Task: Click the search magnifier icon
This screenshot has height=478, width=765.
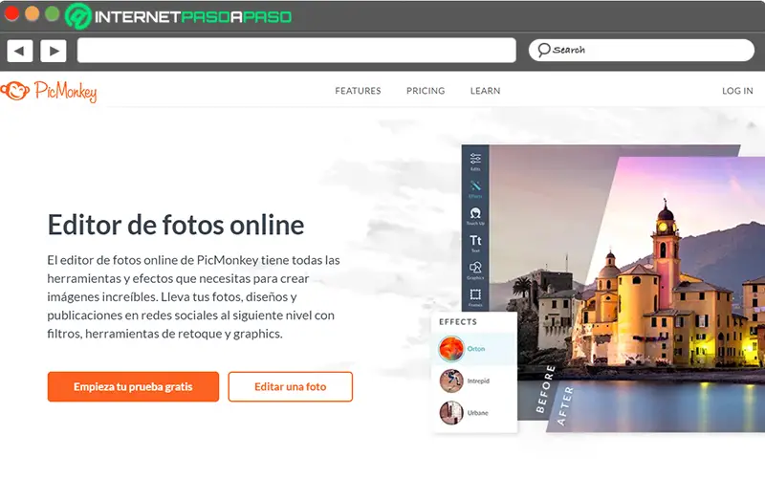Action: (543, 50)
